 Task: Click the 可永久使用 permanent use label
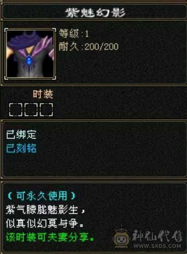click(x=42, y=196)
